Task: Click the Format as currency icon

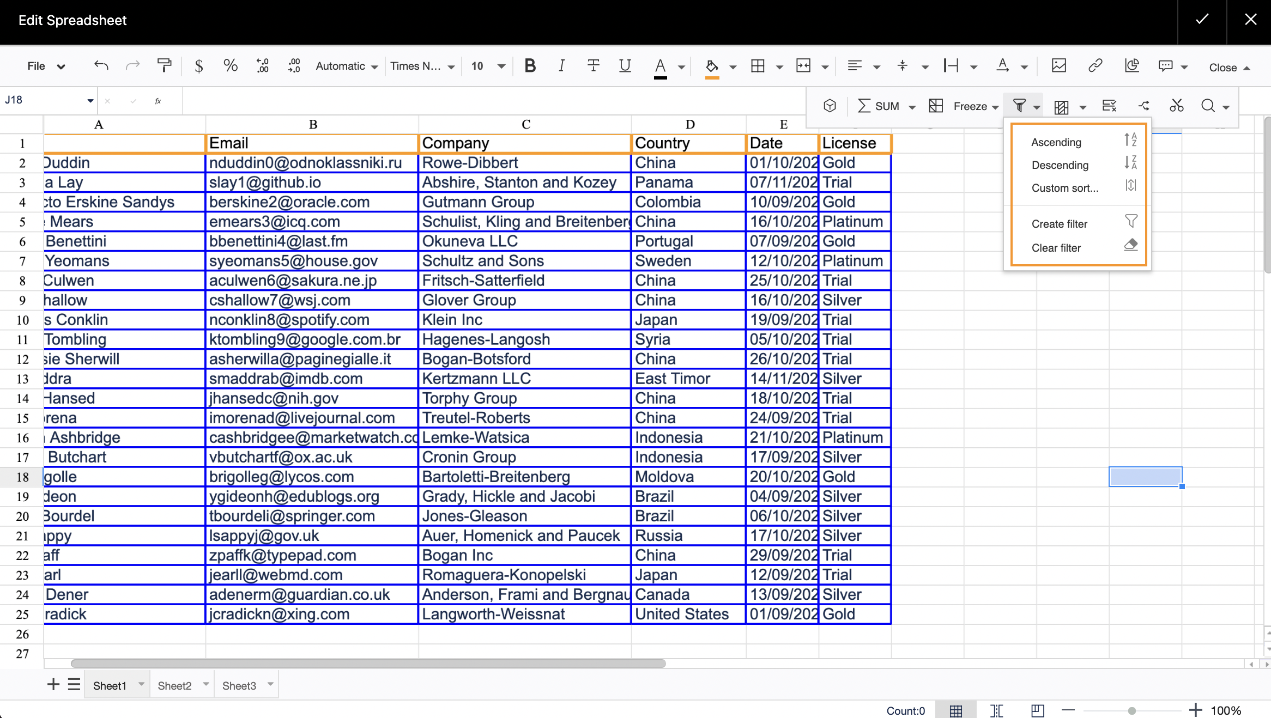Action: click(x=199, y=66)
